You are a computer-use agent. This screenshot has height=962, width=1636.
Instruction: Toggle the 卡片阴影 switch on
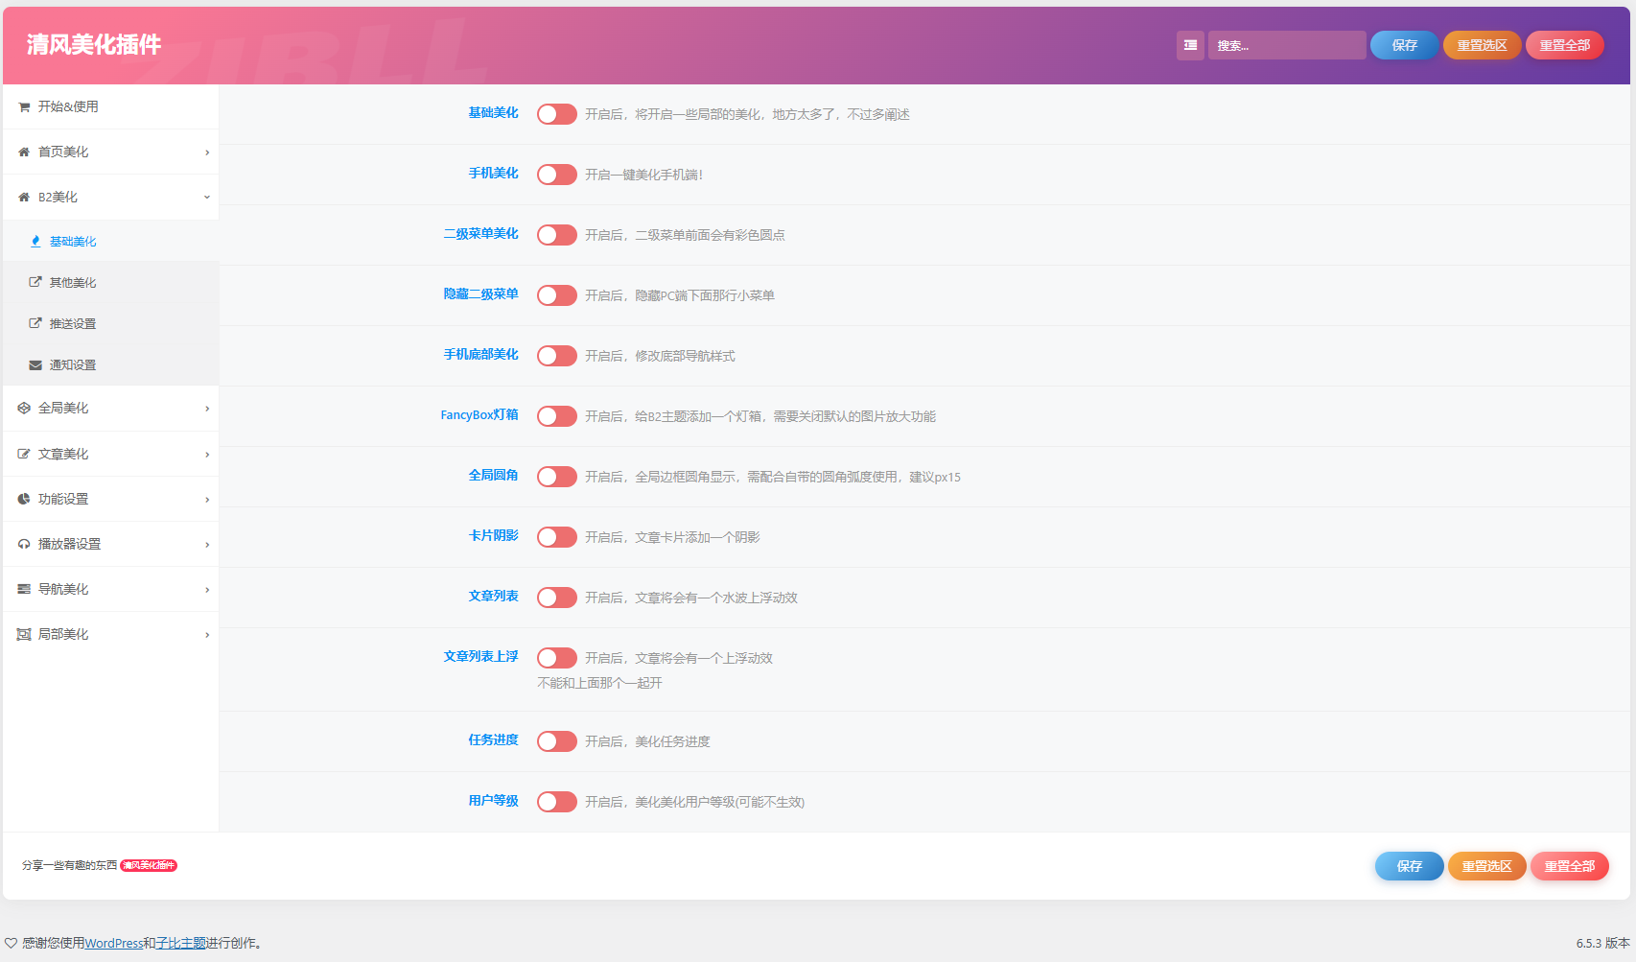click(556, 537)
